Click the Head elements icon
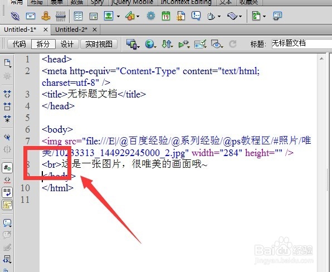The width and height of the screenshot is (332, 272). (x=211, y=16)
